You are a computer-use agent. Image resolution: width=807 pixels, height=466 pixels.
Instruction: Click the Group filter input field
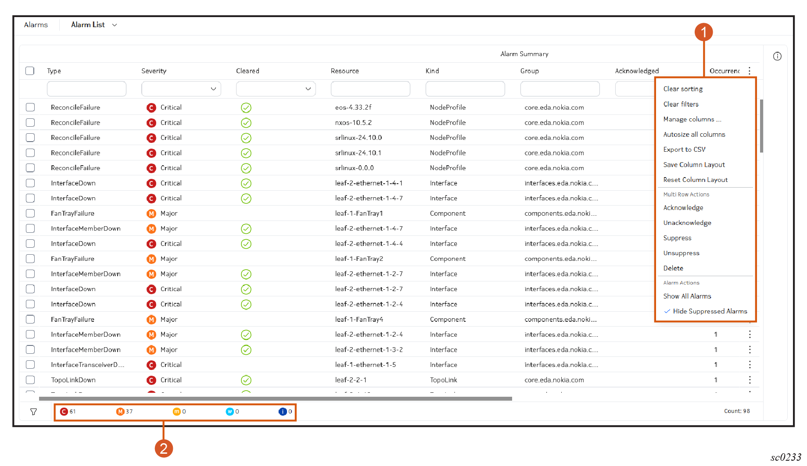coord(560,89)
